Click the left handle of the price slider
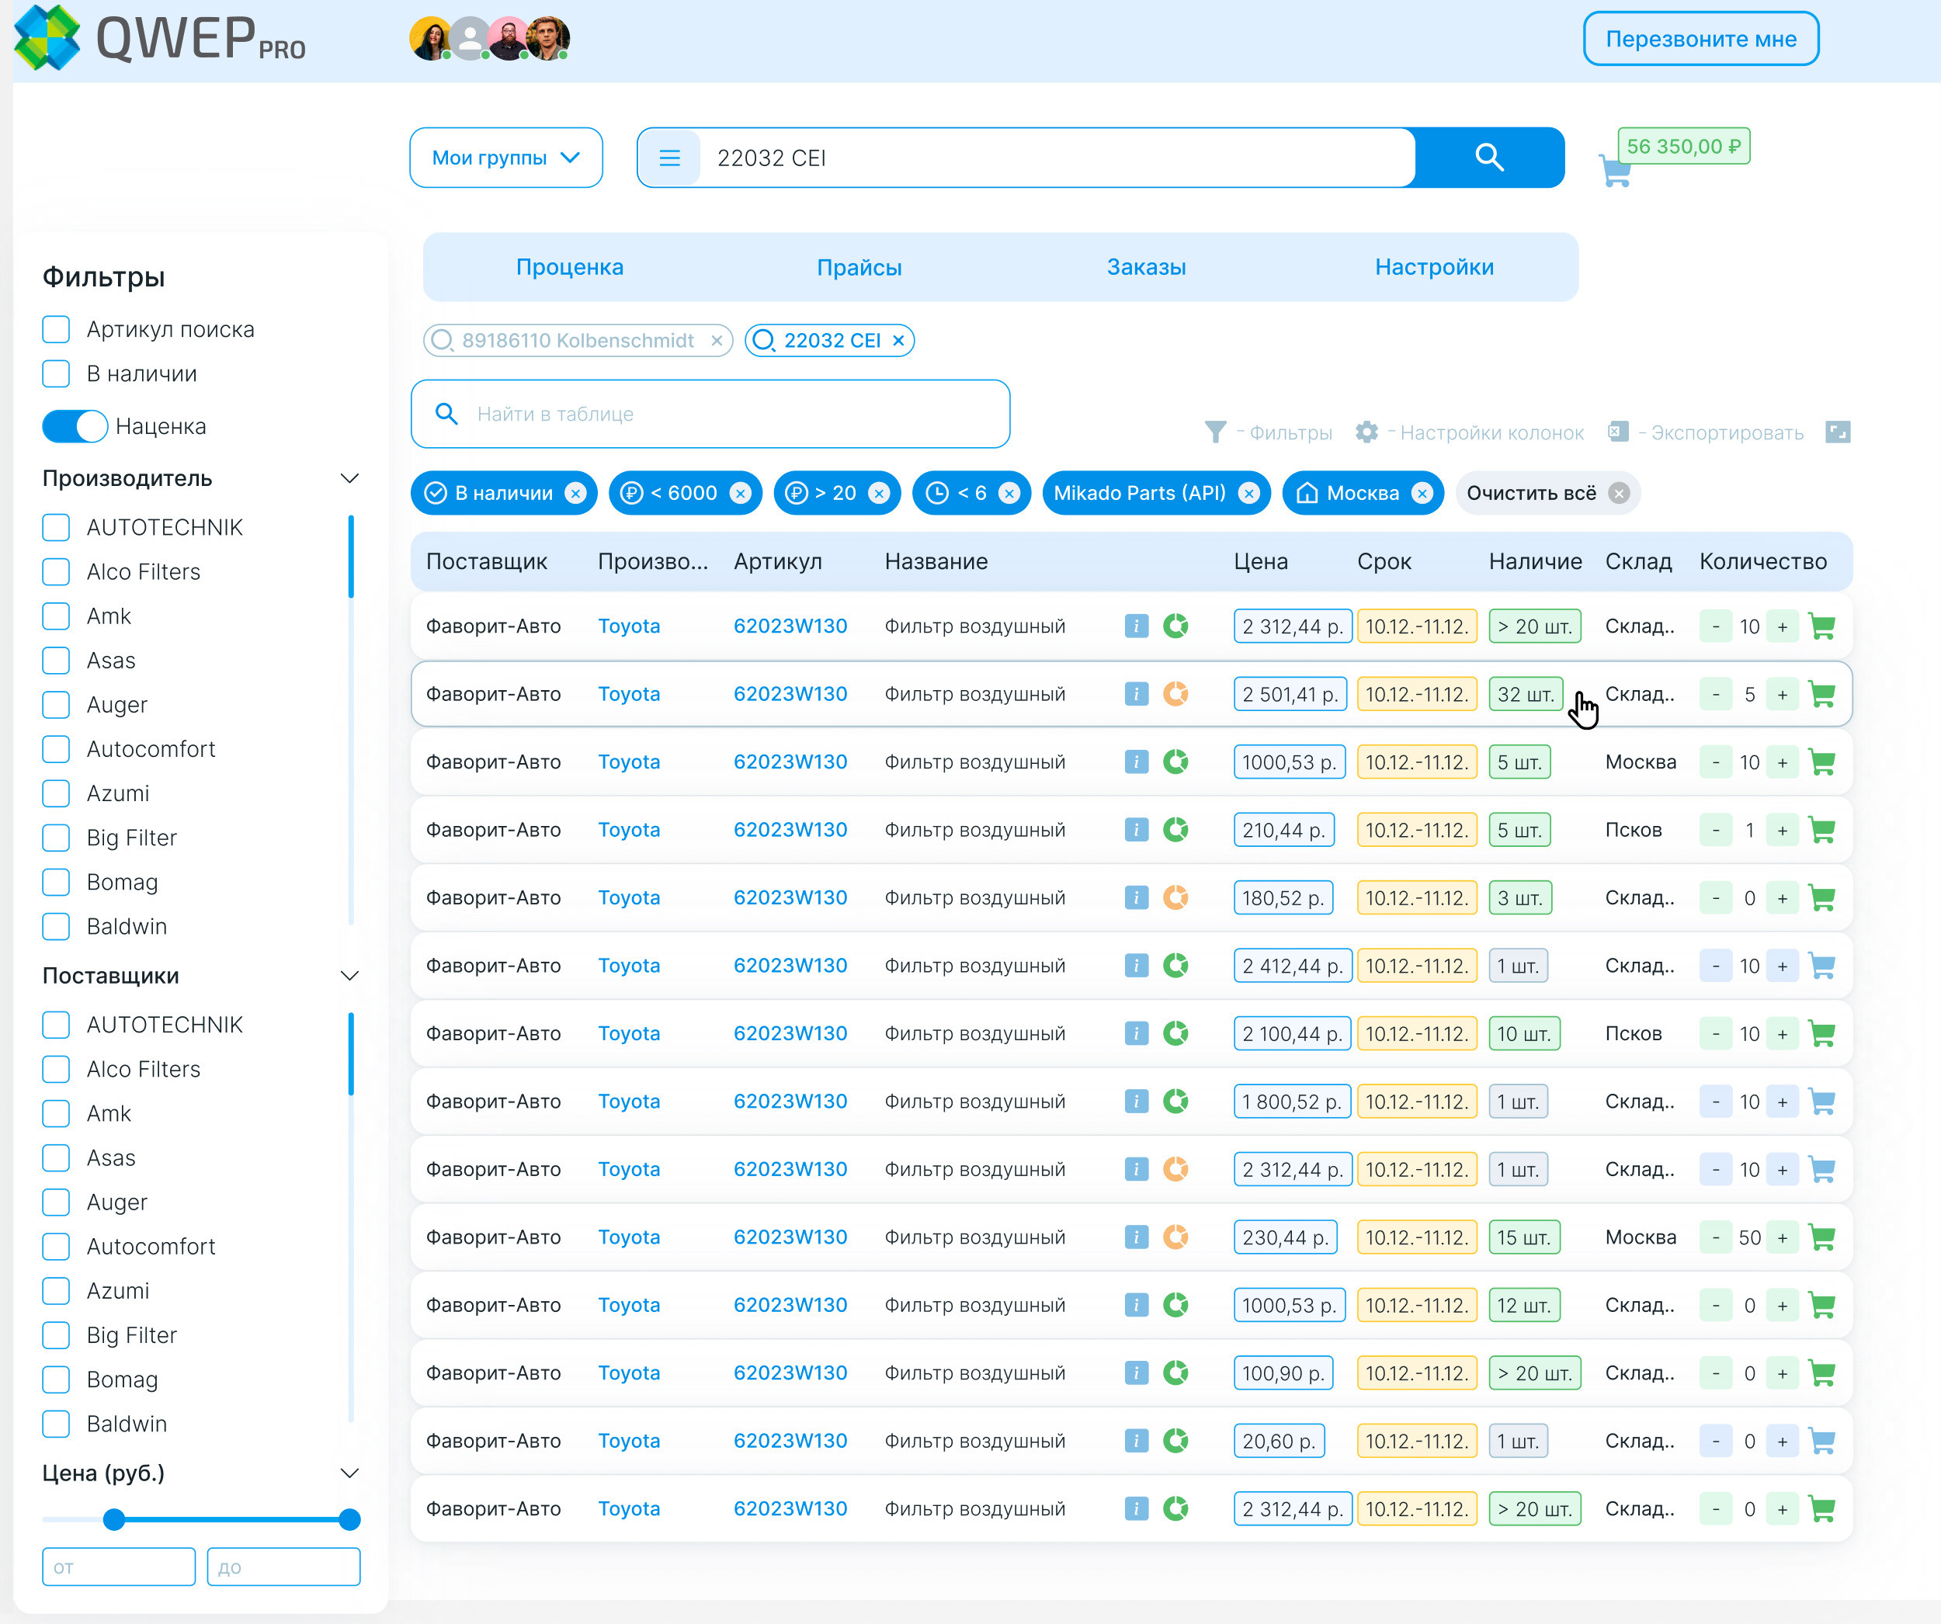Screen dimensions: 1941x1624 (113, 1518)
